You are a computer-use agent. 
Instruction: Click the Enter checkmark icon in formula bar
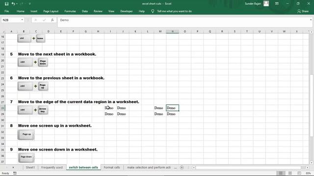[x=44, y=20]
